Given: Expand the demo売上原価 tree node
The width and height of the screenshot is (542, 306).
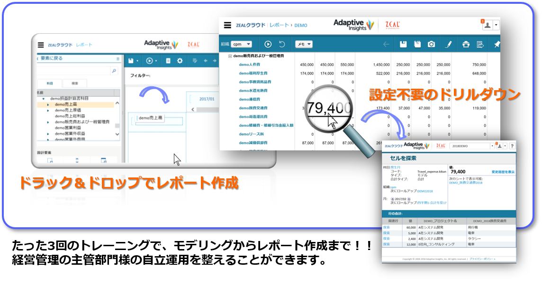Looking at the screenshot, I should pos(48,111).
